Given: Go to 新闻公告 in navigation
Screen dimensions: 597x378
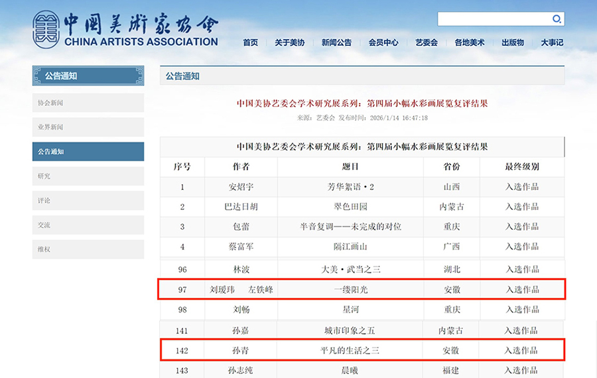Looking at the screenshot, I should tap(336, 42).
